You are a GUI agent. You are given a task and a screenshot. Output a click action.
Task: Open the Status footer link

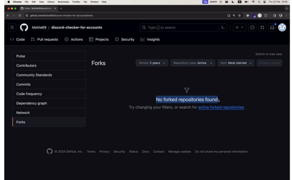point(134,152)
